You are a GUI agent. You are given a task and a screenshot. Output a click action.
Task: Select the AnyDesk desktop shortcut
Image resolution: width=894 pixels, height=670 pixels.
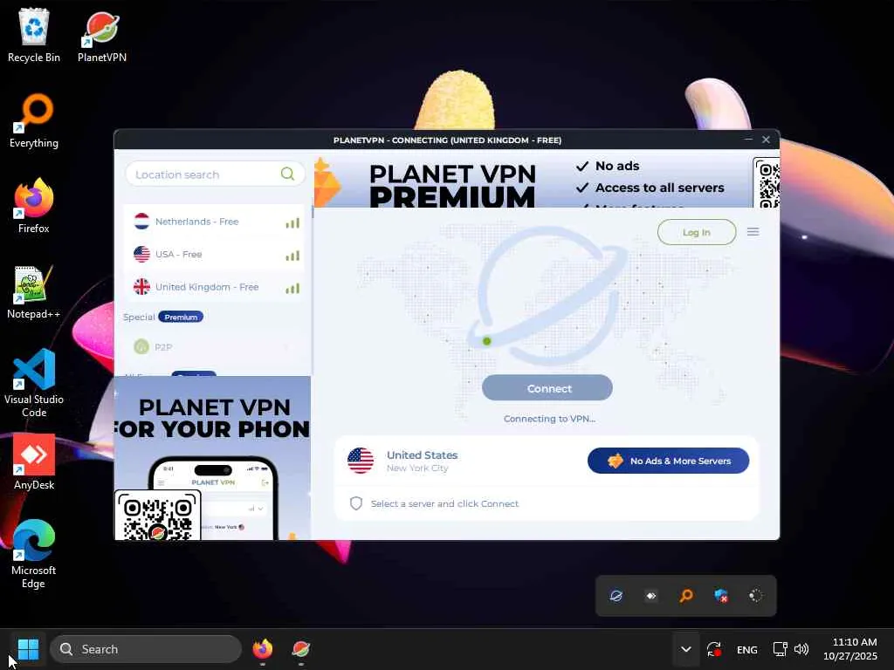(34, 462)
